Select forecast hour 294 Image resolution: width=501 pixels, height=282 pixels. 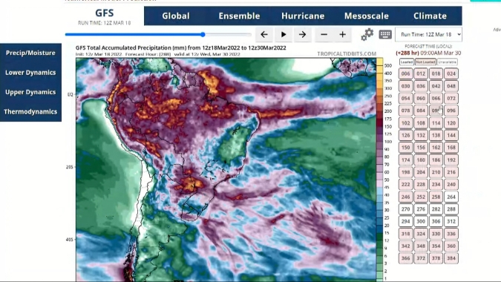point(405,221)
